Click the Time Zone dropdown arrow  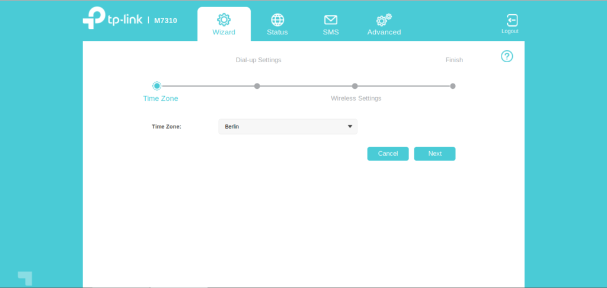pyautogui.click(x=350, y=127)
